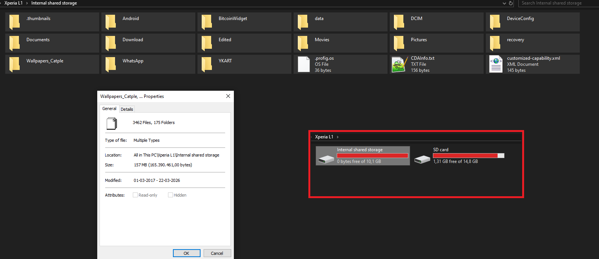This screenshot has height=259, width=599.
Task: Click Xperia L1 breadcrumb in inset window
Action: [x=324, y=137]
